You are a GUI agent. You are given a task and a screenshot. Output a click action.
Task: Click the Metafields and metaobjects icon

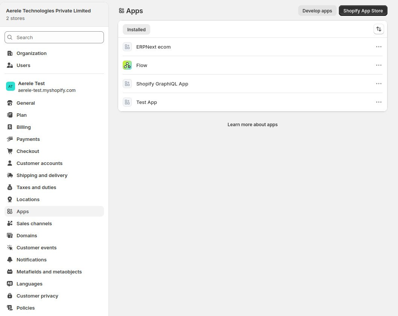click(10, 272)
